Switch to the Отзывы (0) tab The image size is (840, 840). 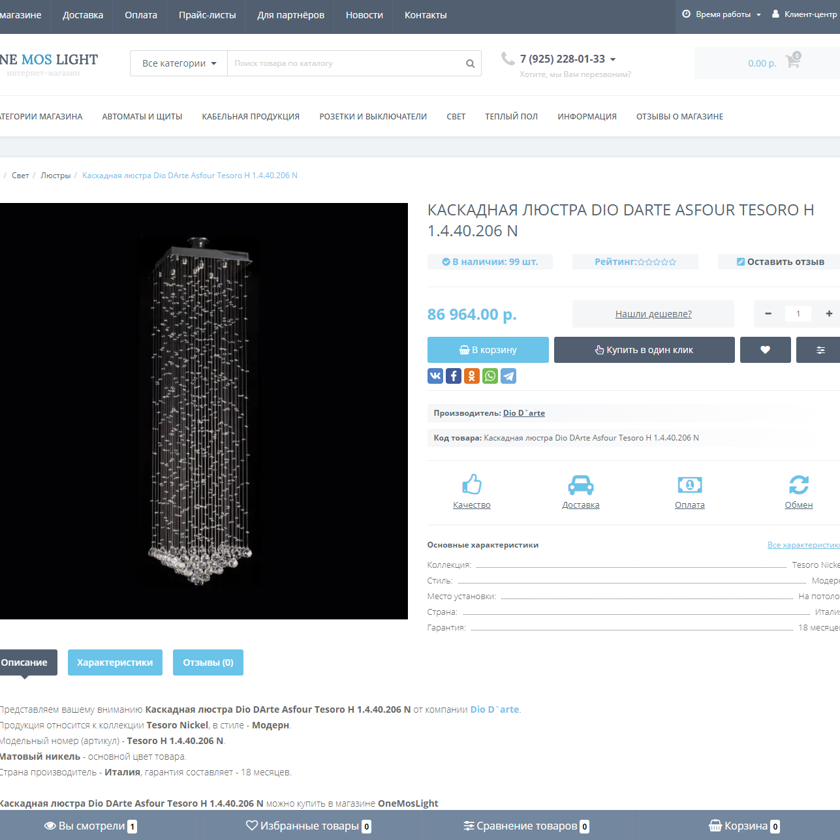pyautogui.click(x=208, y=662)
